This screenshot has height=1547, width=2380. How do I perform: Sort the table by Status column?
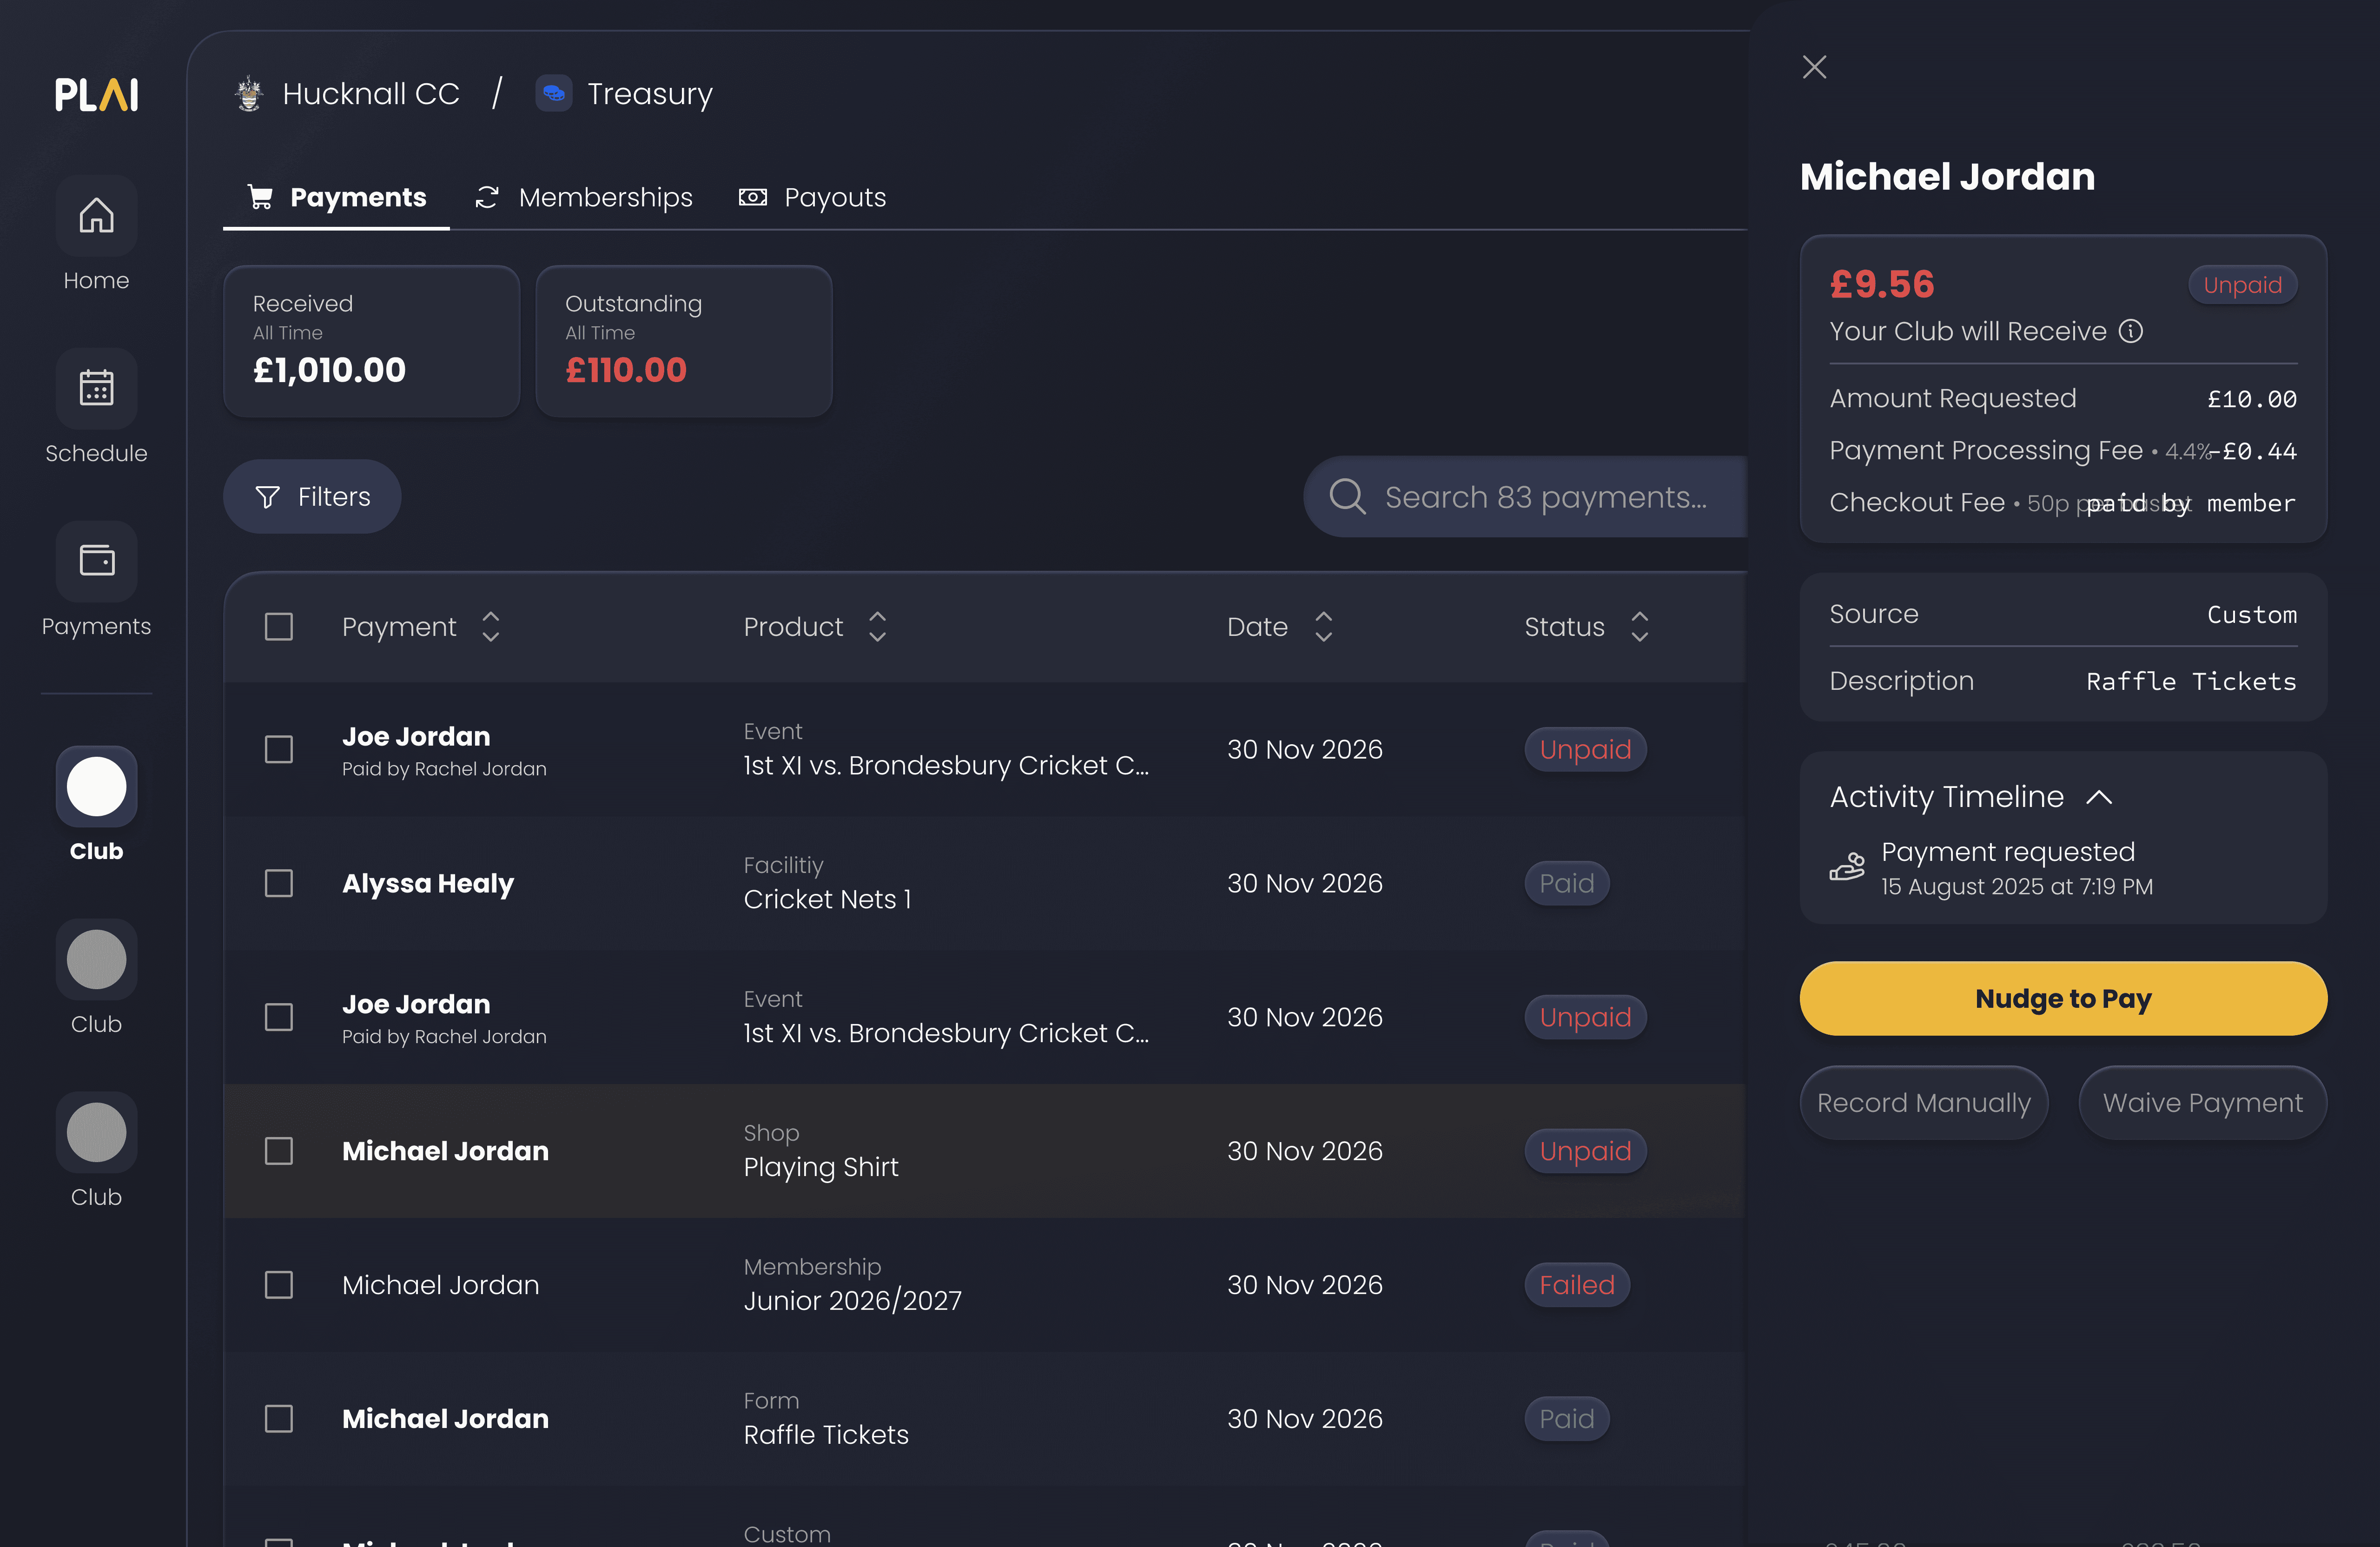(x=1639, y=627)
